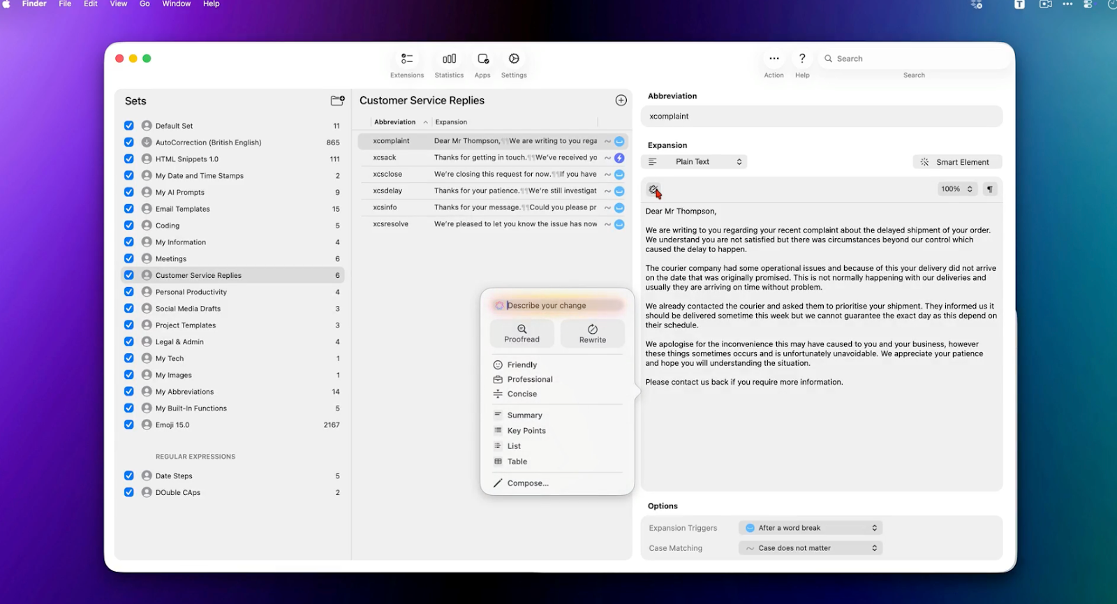This screenshot has height=604, width=1117.
Task: Open the Case Matching dropdown
Action: click(x=811, y=548)
